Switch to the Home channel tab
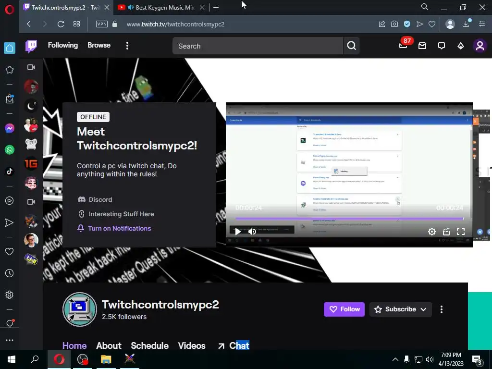 74,345
